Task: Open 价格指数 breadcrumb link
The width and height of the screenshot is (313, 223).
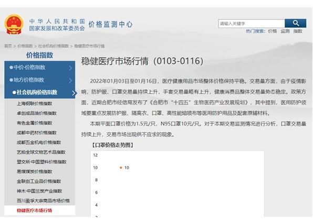Action: [x=25, y=46]
